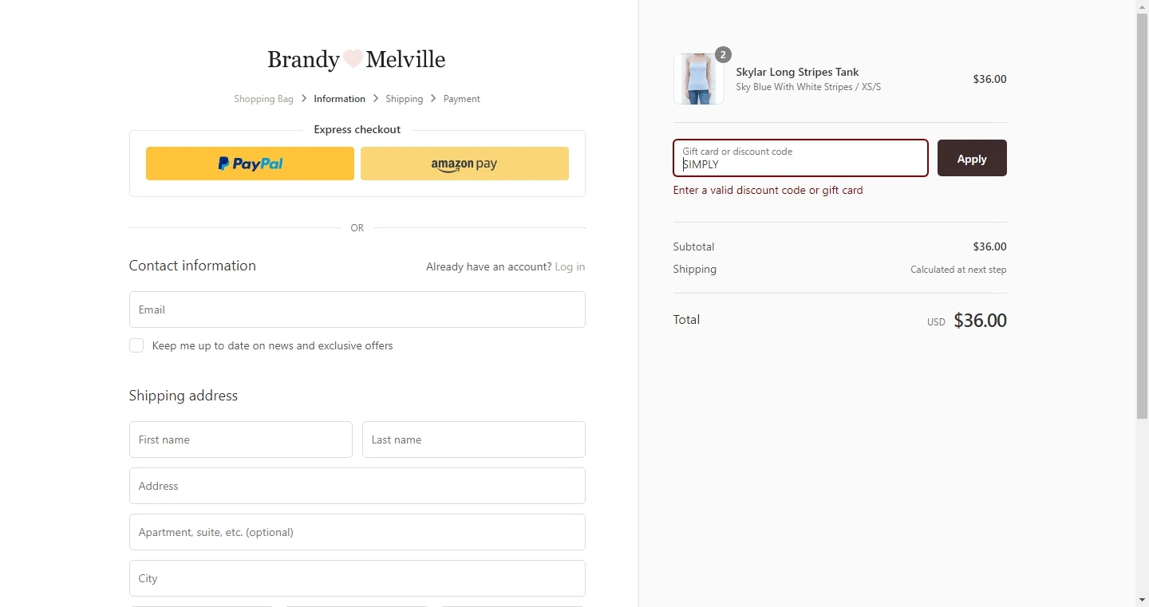Click the Log in link
Image resolution: width=1149 pixels, height=607 pixels.
[x=570, y=266]
